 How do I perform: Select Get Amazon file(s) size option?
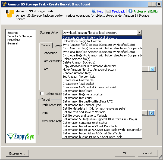[x=102, y=91]
